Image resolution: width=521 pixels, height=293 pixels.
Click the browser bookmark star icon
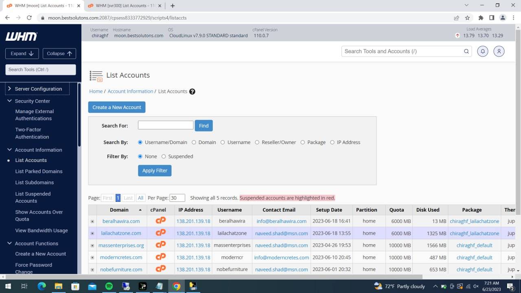point(467,18)
